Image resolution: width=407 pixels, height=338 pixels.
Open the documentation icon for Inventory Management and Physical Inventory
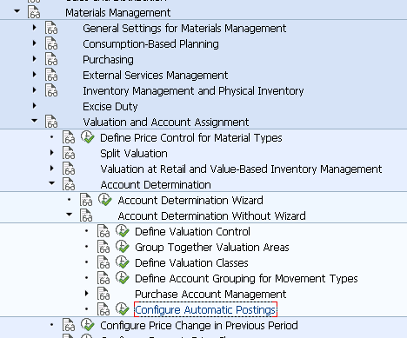51,90
